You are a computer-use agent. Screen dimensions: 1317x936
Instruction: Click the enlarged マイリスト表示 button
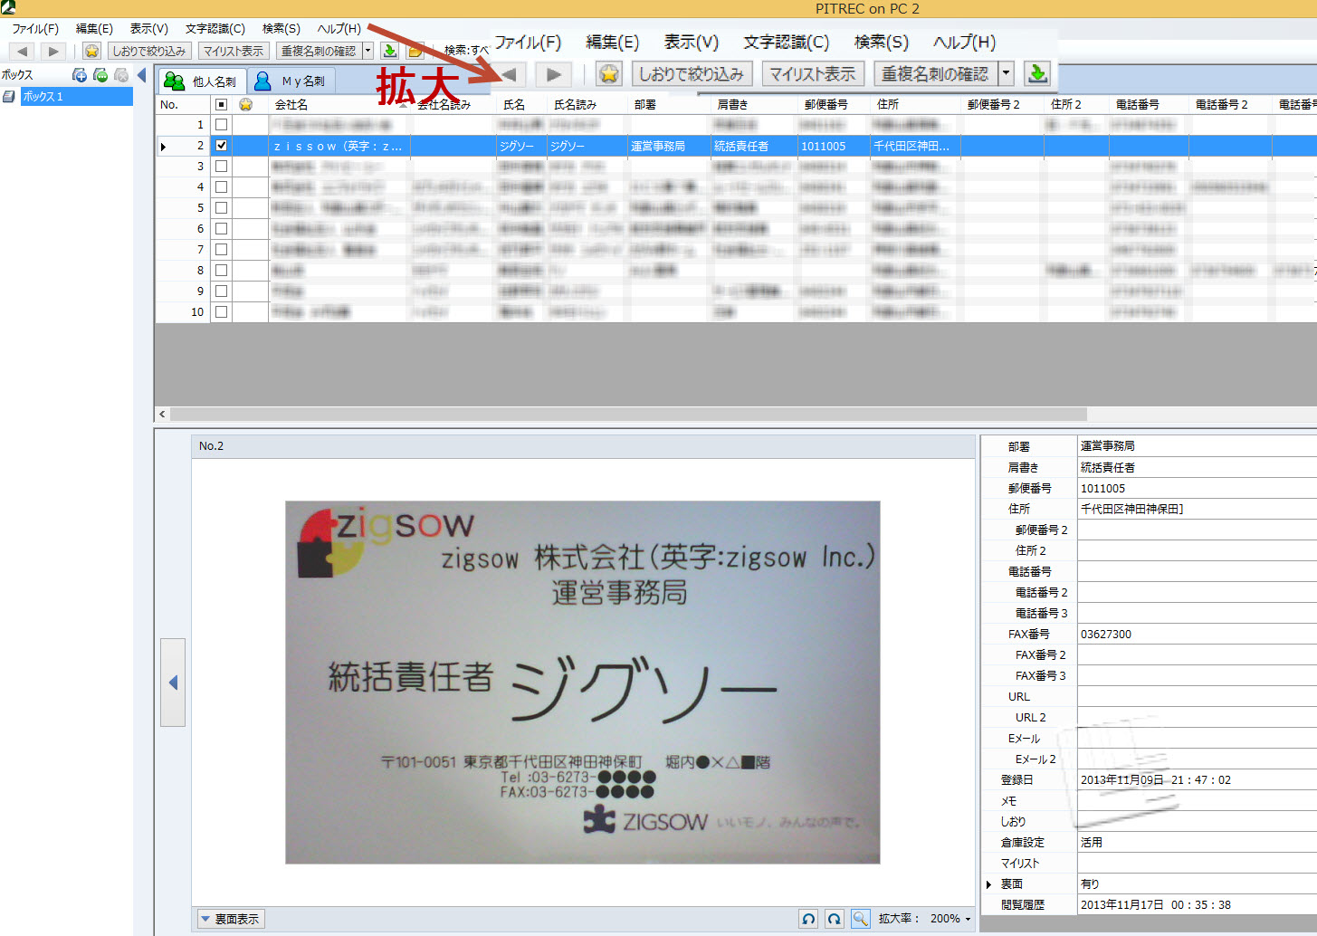click(812, 74)
